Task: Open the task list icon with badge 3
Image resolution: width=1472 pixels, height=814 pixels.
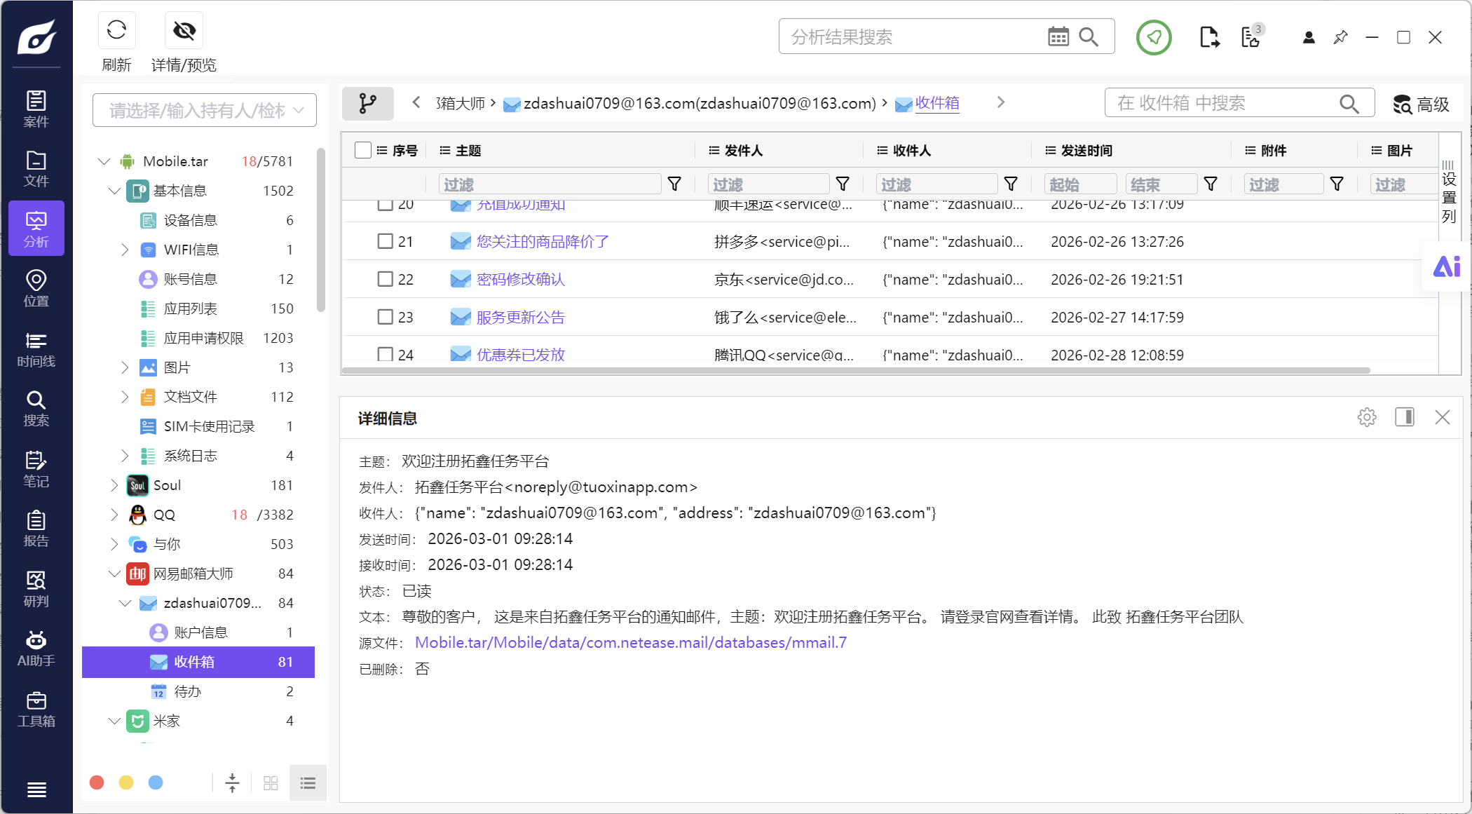Action: point(1251,36)
